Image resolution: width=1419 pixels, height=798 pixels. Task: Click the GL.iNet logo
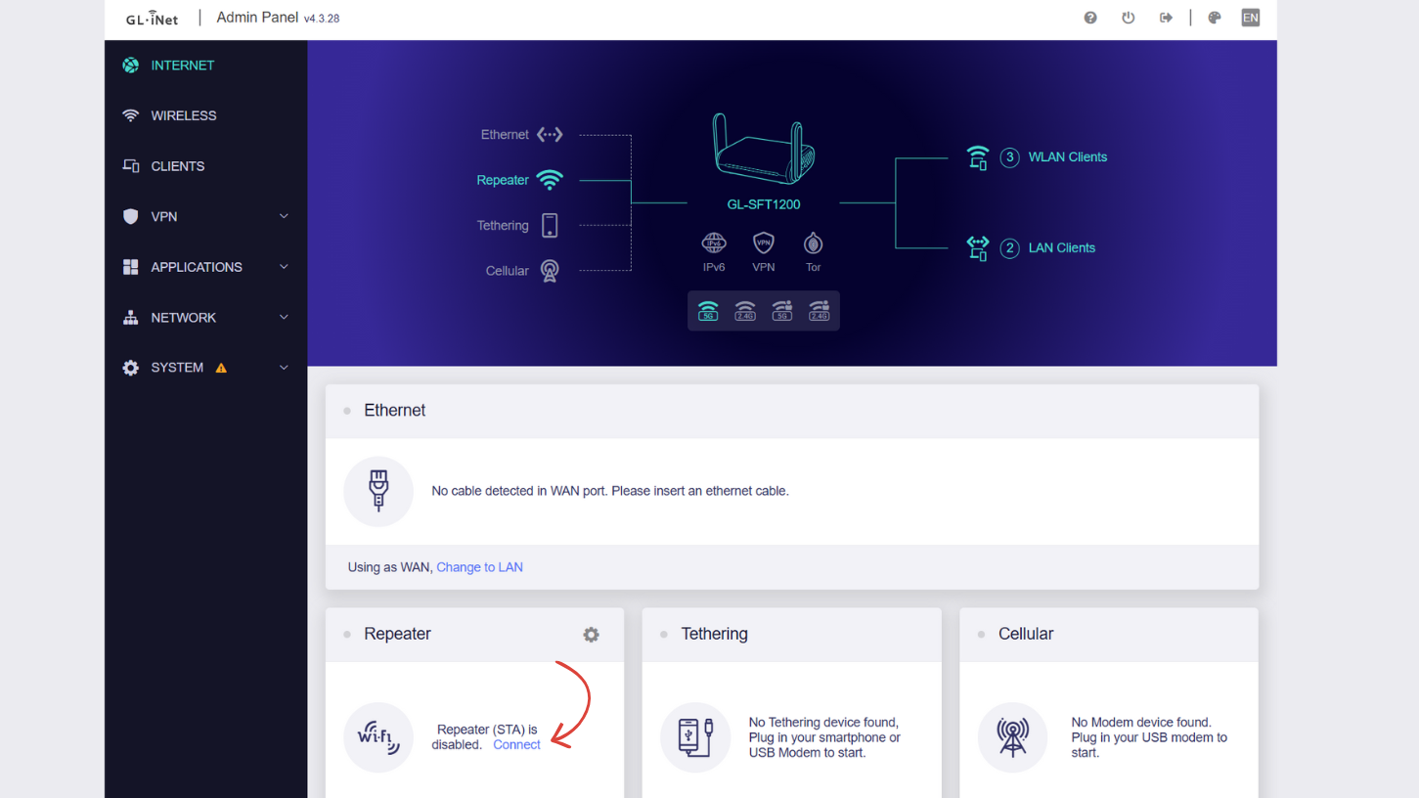point(152,18)
